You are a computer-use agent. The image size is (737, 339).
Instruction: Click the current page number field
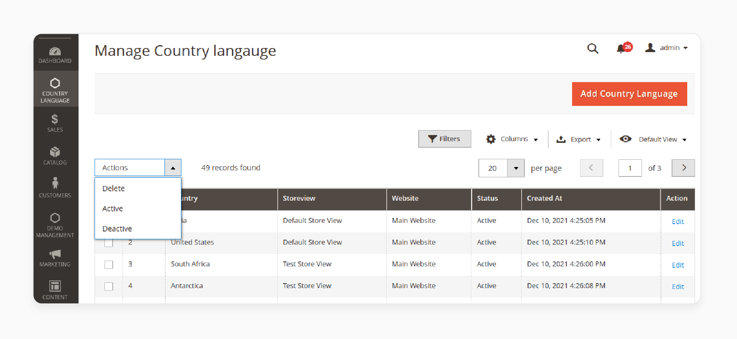click(630, 168)
